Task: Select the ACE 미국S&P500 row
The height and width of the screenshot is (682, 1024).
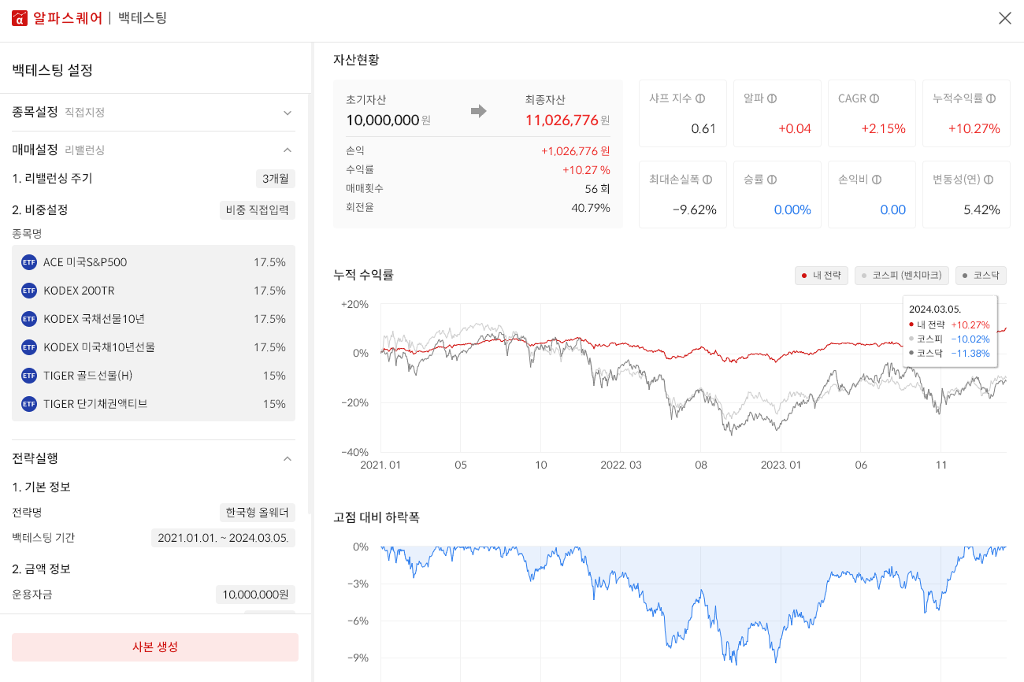Action: (154, 262)
